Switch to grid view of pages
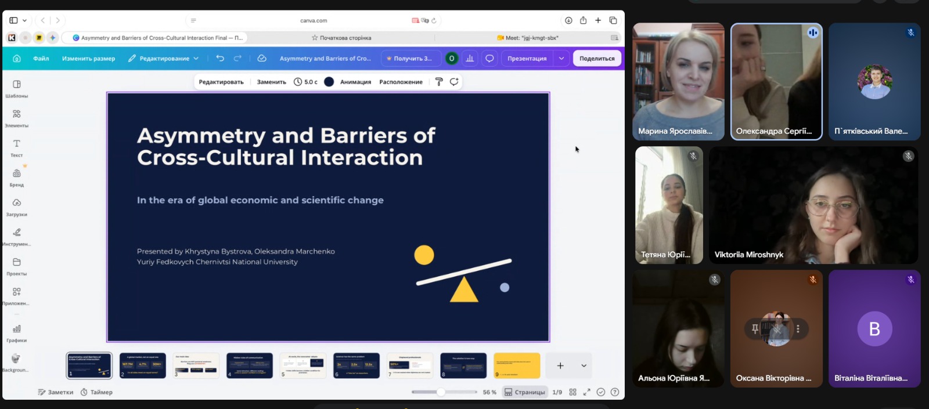 (x=572, y=392)
